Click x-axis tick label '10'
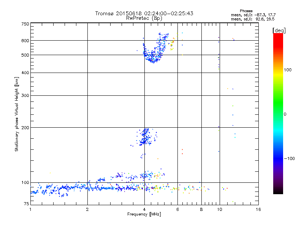The height and width of the screenshot is (228, 304). tap(220, 209)
